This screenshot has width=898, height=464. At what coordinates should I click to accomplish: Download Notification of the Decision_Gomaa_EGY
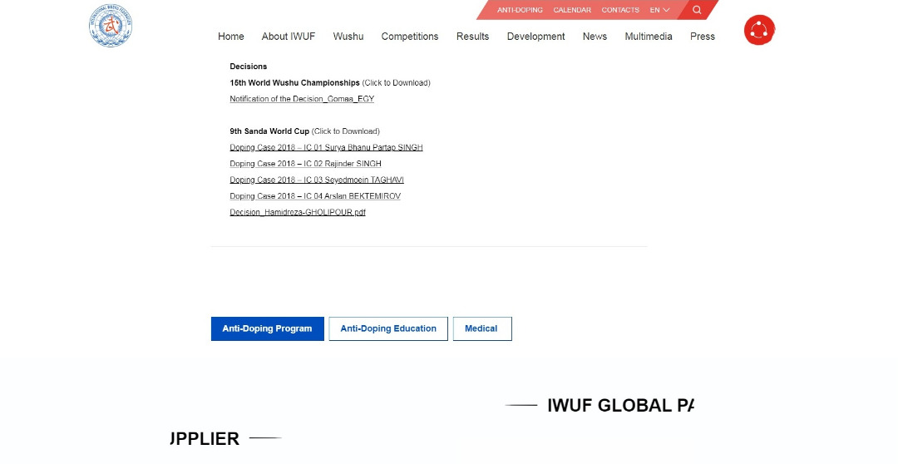pyautogui.click(x=302, y=98)
